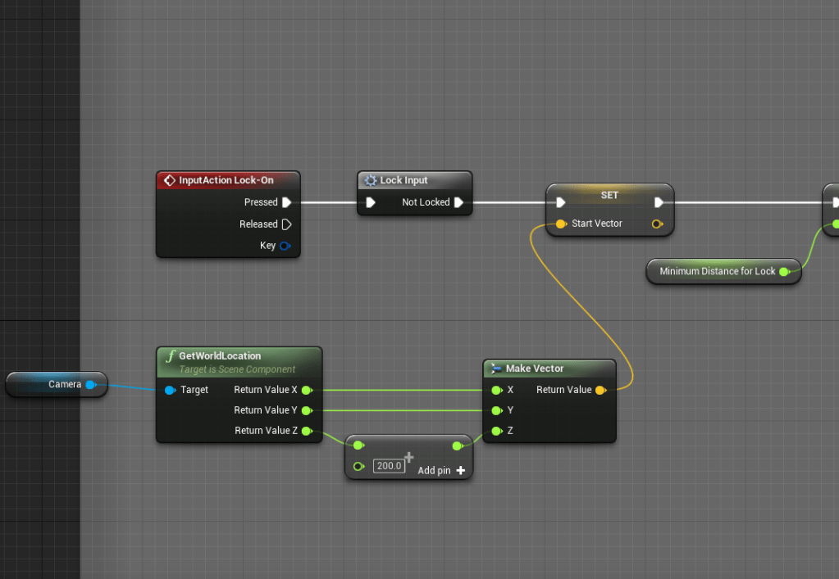Click the Released execution pin

coord(286,224)
